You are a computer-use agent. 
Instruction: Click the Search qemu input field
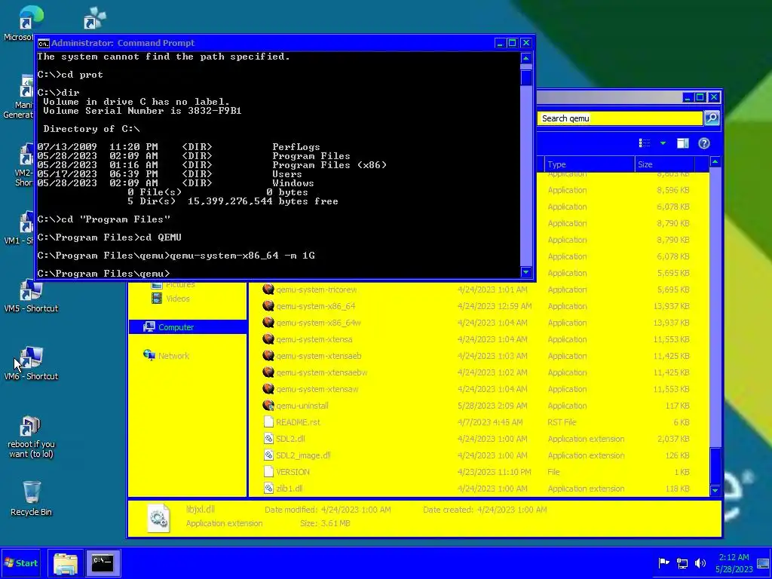pos(620,118)
